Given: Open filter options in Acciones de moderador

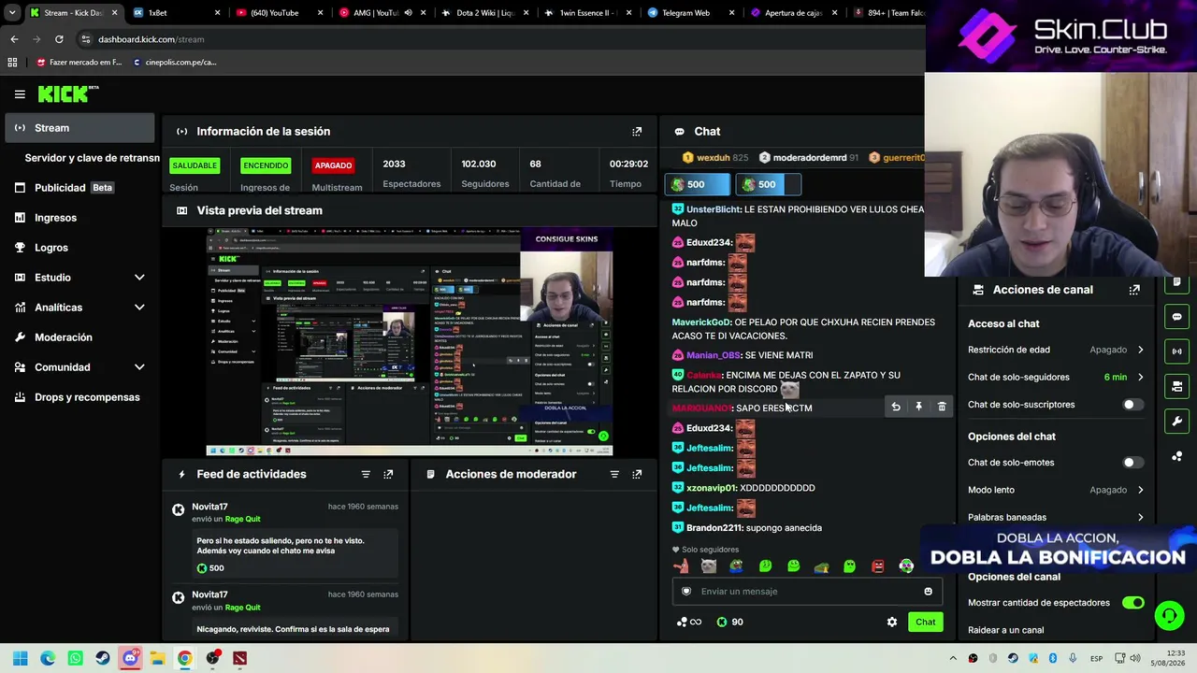Looking at the screenshot, I should [614, 474].
